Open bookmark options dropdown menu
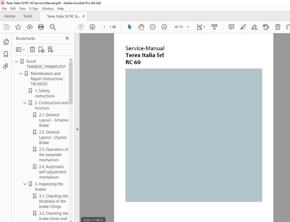This screenshot has height=222, width=290. click(x=20, y=49)
